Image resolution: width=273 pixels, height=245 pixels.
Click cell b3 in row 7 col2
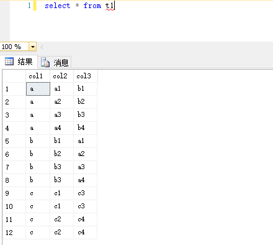(61, 167)
